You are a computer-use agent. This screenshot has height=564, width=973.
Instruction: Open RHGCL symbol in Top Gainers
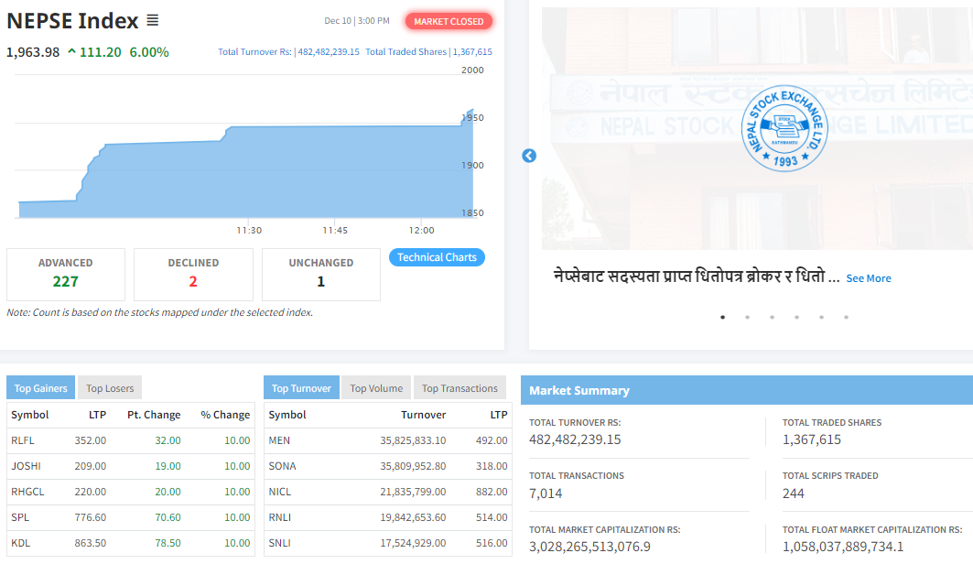(x=28, y=492)
